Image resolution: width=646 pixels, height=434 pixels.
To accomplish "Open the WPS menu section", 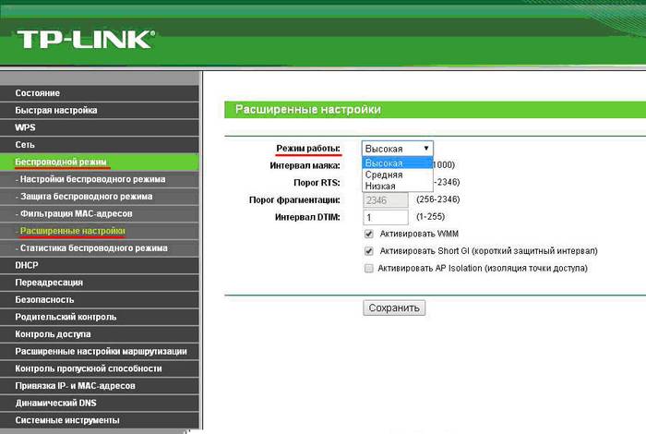I will (x=26, y=127).
